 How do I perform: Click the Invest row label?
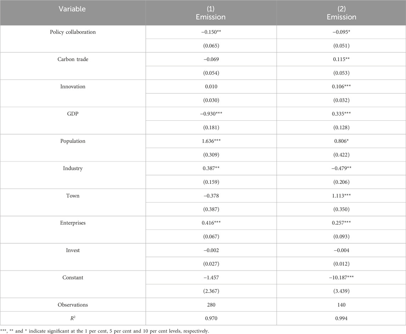tap(73, 250)
